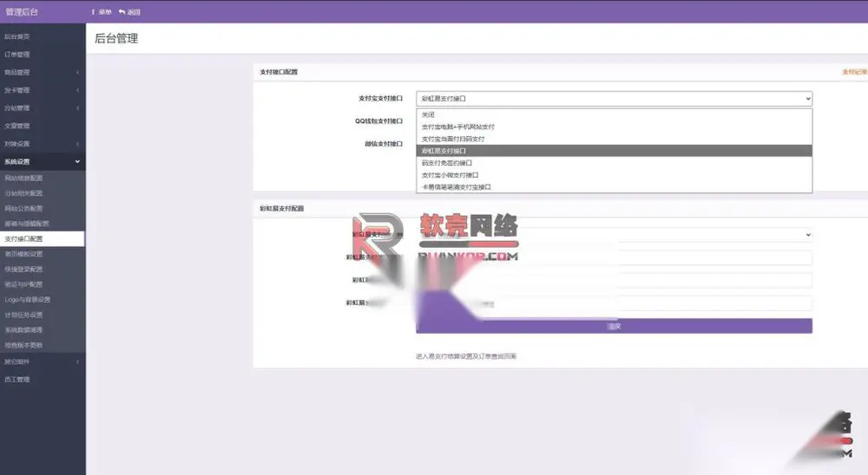The image size is (868, 475).
Task: Choose 支付宝当面付扫码支付 option
Action: pos(614,139)
